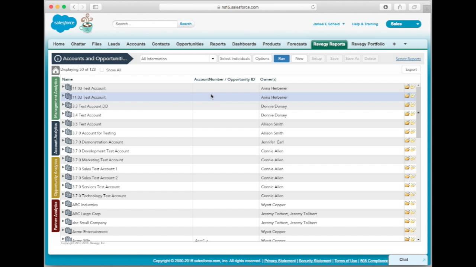Open the Options button
This screenshot has height=267, width=476.
coord(262,59)
